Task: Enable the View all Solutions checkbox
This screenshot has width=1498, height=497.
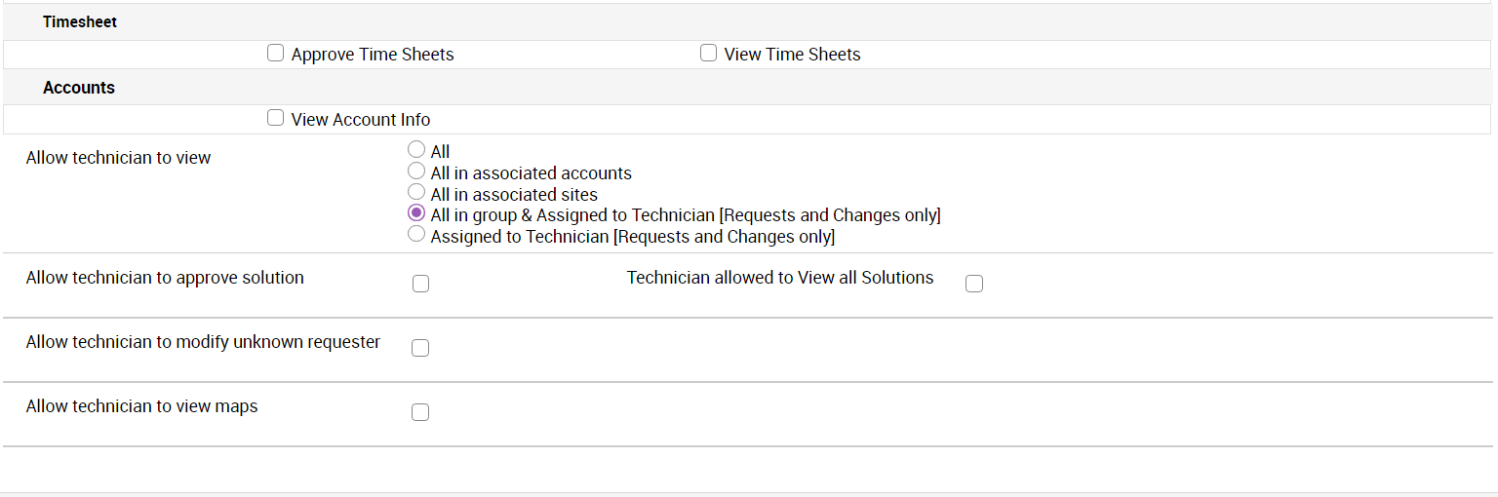Action: click(973, 284)
